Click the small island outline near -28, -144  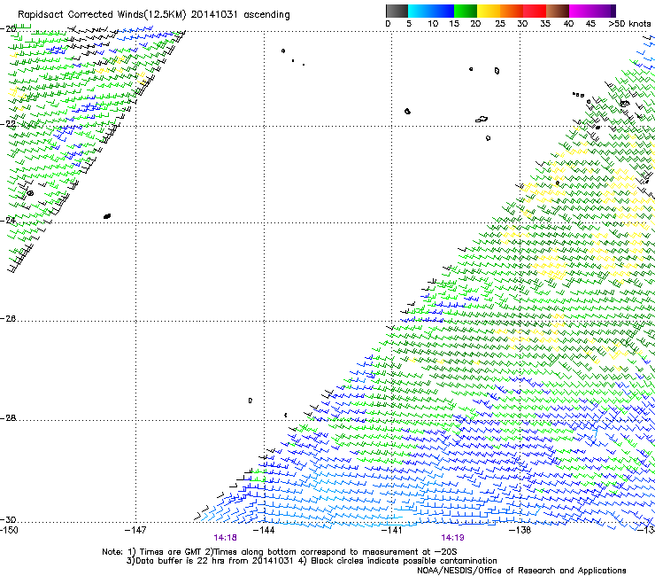coord(250,401)
